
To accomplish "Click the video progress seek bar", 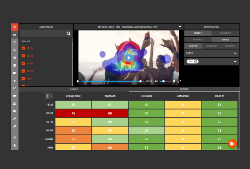I will (111, 81).
